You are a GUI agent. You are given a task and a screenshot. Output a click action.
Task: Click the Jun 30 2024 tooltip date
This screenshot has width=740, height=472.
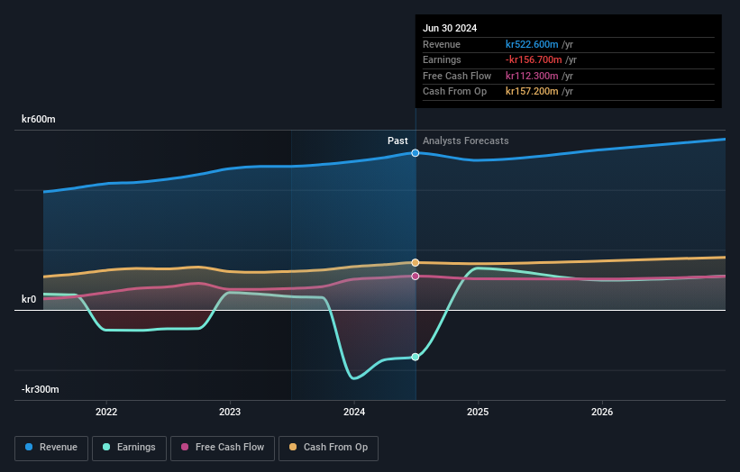pyautogui.click(x=450, y=28)
